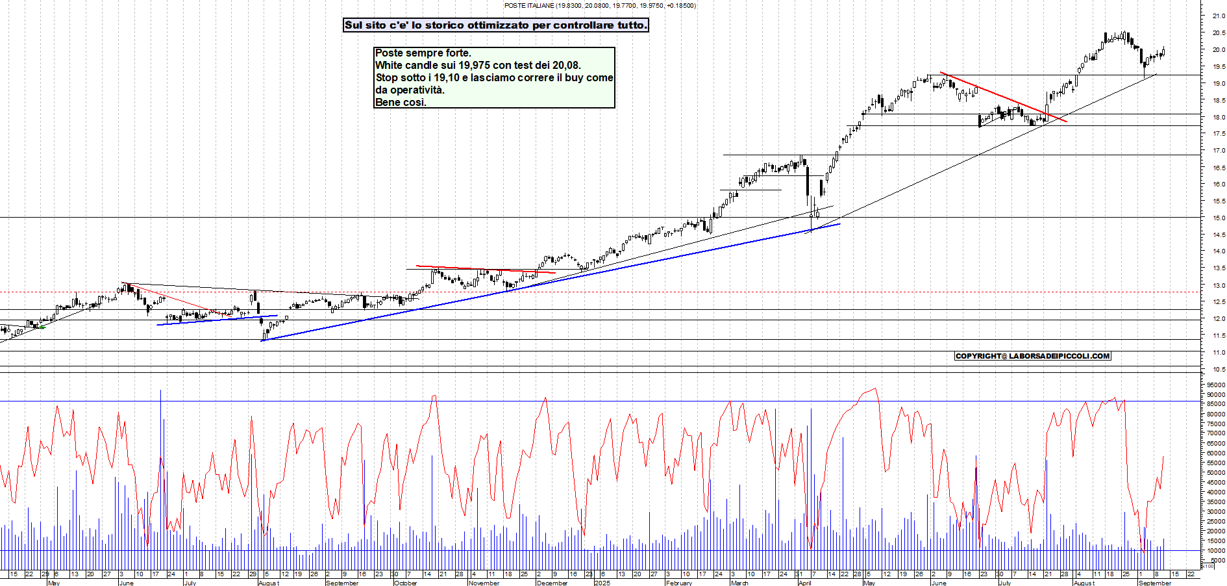Select the "da operatività." comment line
The image size is (1227, 586).
coord(410,90)
